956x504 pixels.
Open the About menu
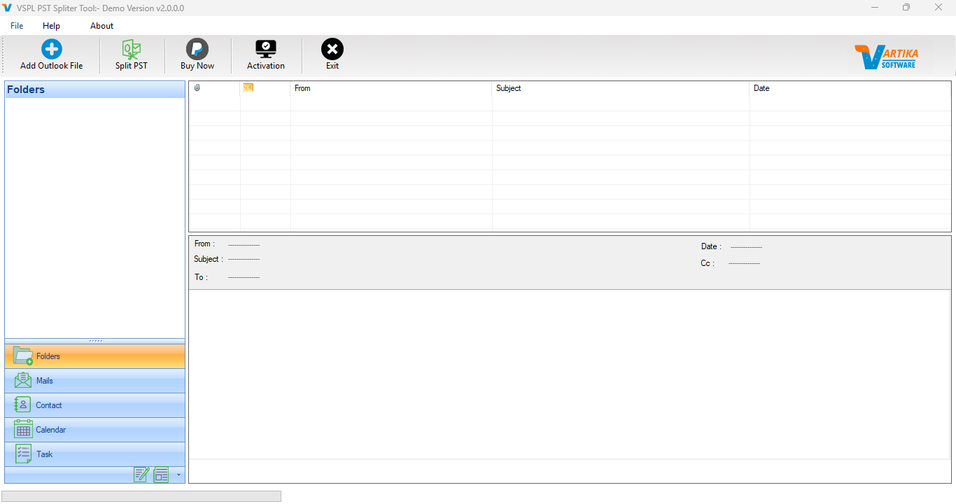click(x=101, y=25)
